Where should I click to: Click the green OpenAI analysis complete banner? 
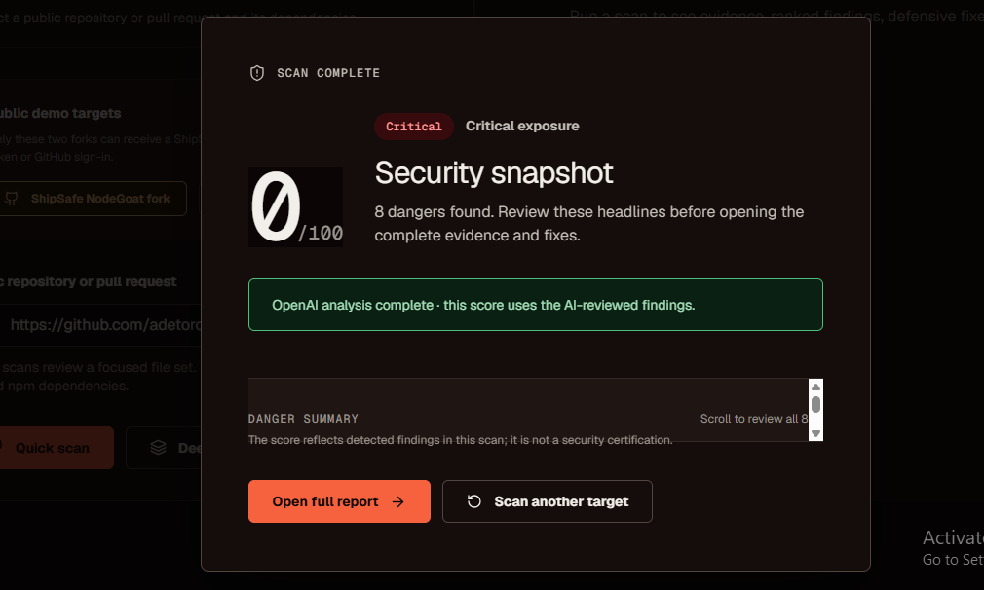point(535,305)
